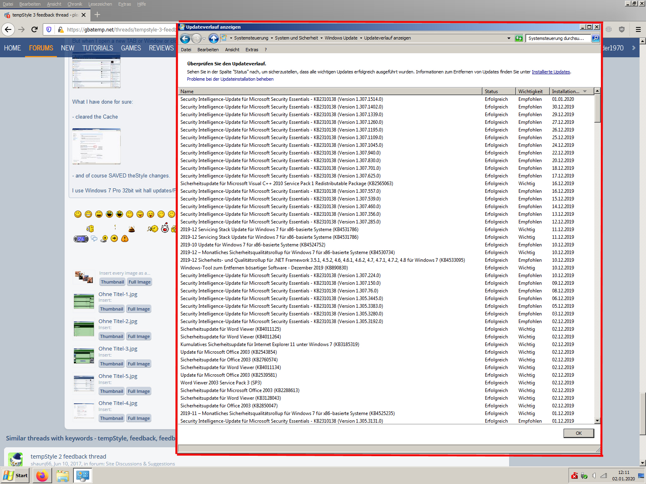
Task: Open the Extras menu in the Updateverlauf window
Action: point(252,50)
